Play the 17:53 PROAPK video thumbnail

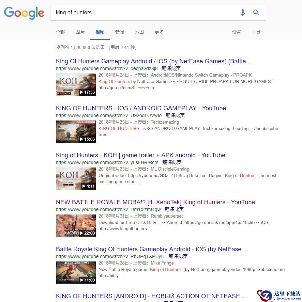(x=76, y=84)
